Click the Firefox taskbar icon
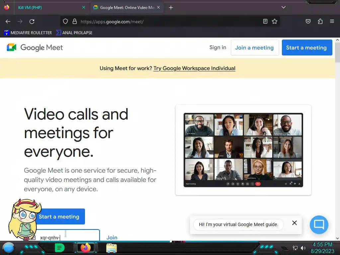The width and height of the screenshot is (340, 255). (x=86, y=248)
